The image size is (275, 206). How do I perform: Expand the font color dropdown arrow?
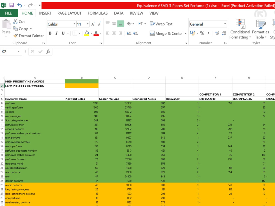101,33
